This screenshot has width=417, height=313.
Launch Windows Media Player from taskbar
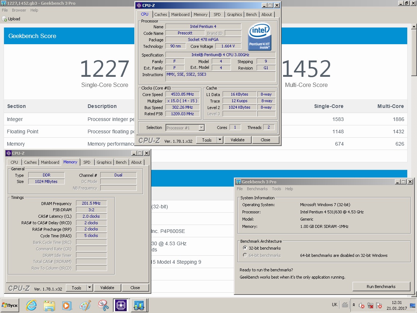[x=67, y=305]
